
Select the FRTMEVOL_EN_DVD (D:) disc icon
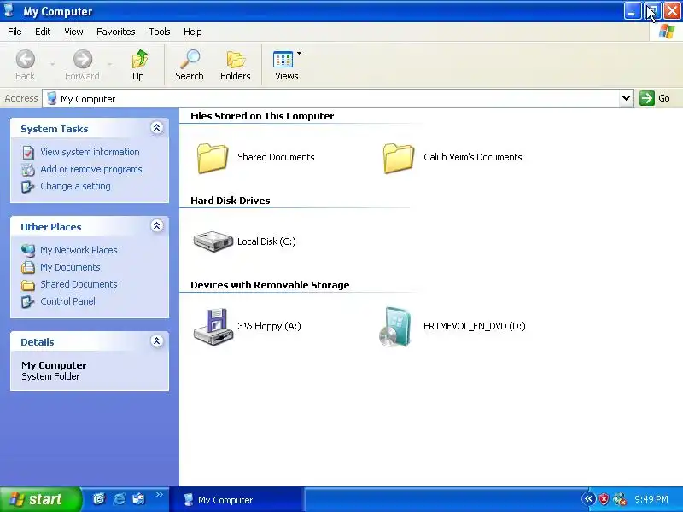pyautogui.click(x=395, y=327)
